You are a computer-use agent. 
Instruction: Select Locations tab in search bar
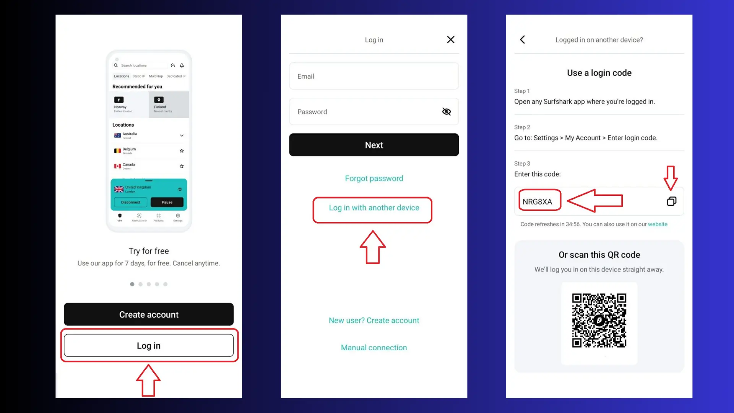(x=120, y=76)
